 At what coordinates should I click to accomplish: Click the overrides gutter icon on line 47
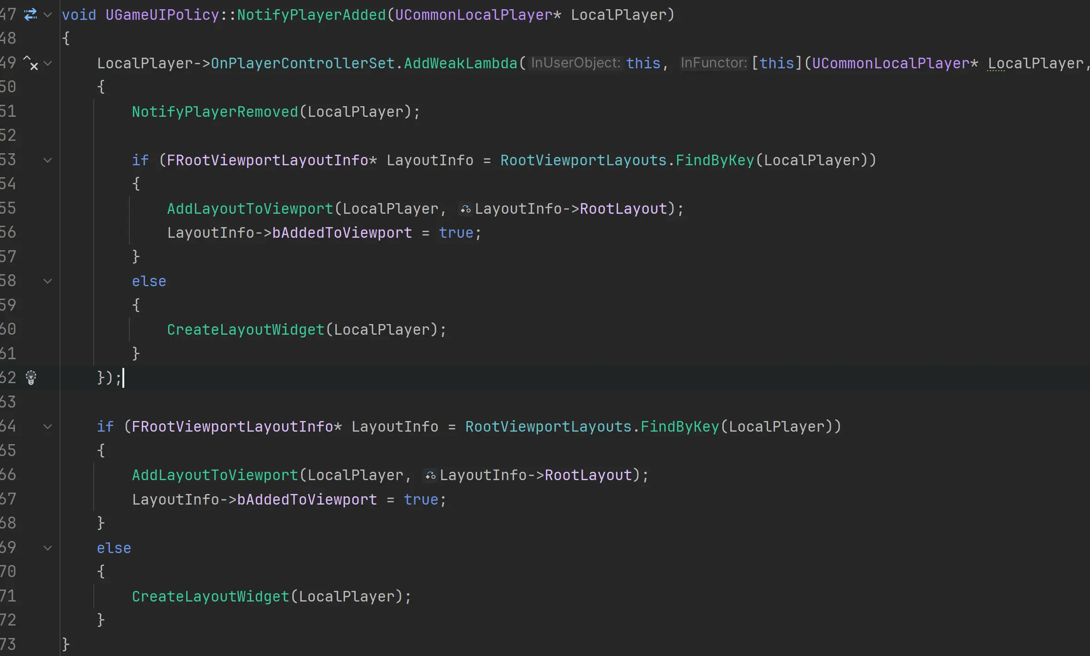point(30,15)
